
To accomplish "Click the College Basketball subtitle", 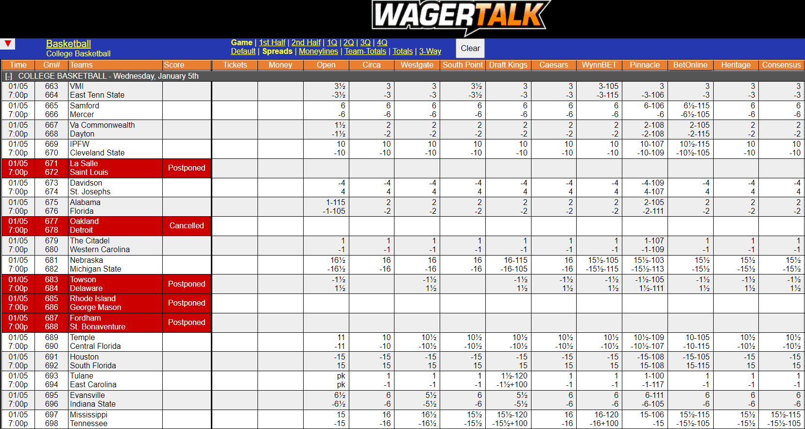I will [x=78, y=54].
